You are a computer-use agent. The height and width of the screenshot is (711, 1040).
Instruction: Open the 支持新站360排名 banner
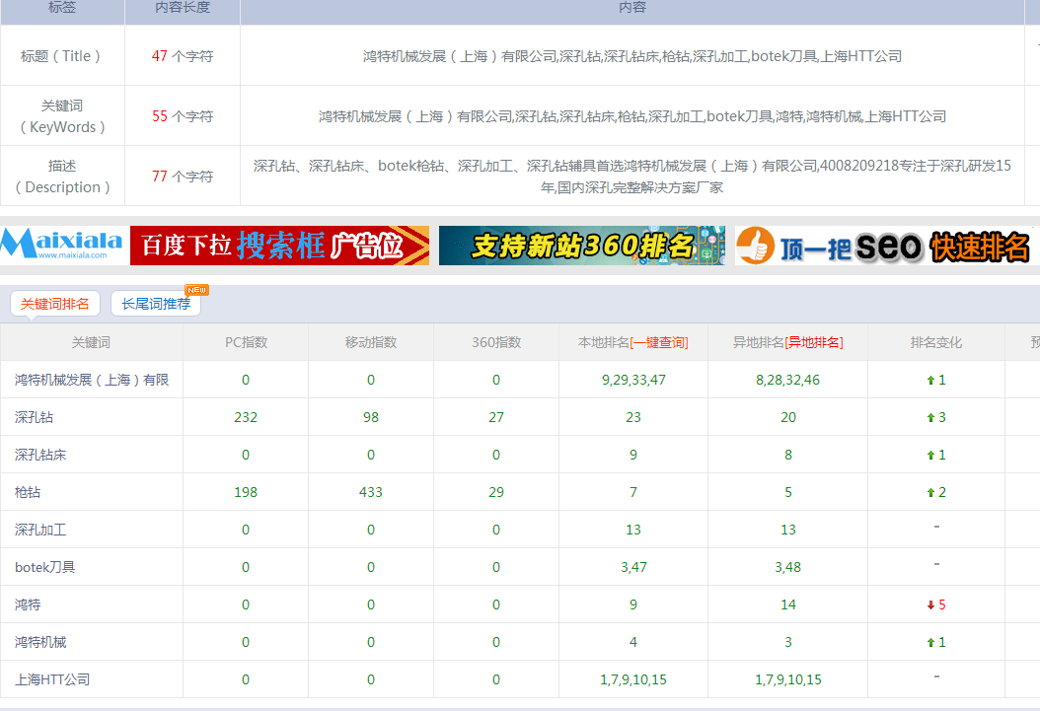coord(581,246)
